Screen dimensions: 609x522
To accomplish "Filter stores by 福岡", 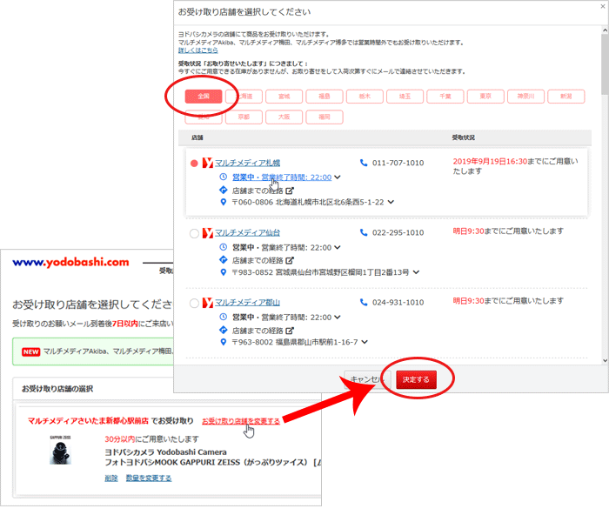I will coord(325,117).
